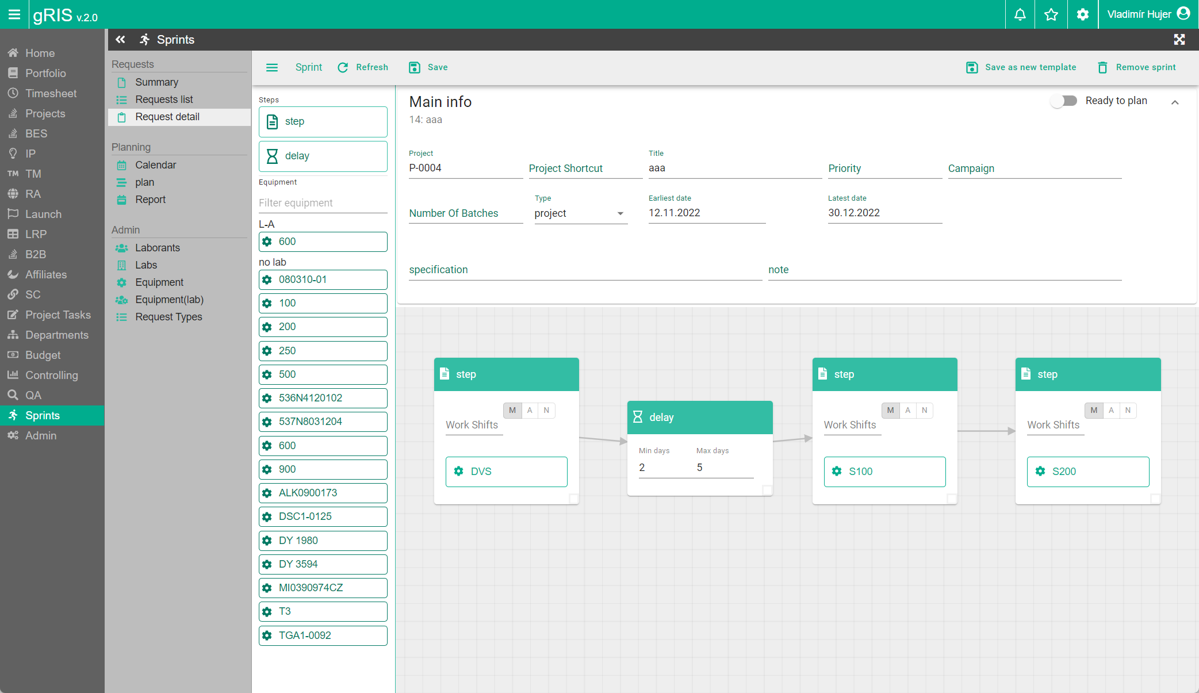Viewport: 1199px width, 693px height.
Task: Click the Max days field
Action: coord(725,468)
